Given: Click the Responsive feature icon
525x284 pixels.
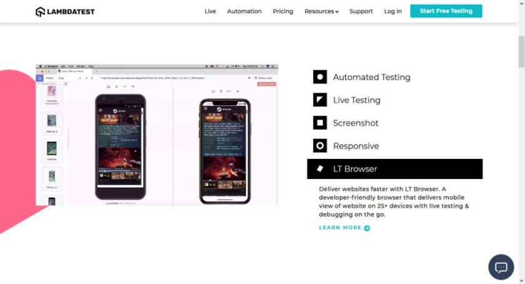Looking at the screenshot, I should click(x=320, y=146).
